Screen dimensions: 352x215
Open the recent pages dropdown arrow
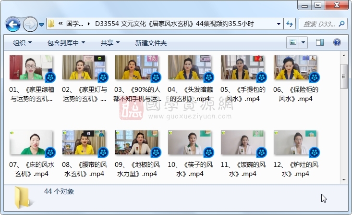click(41, 24)
